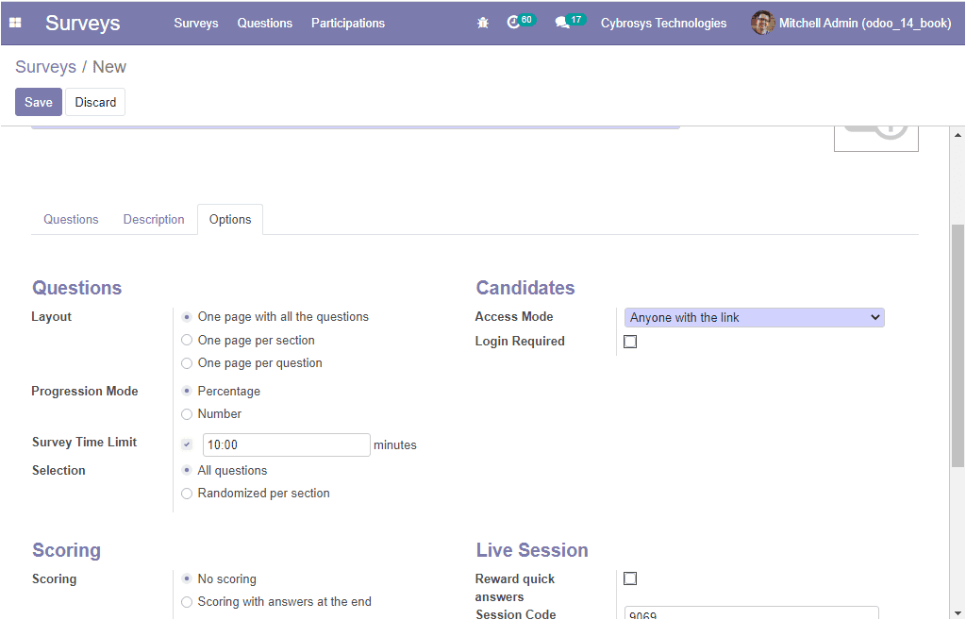Click the scrollbar up arrow
The image size is (966, 620).
[958, 135]
